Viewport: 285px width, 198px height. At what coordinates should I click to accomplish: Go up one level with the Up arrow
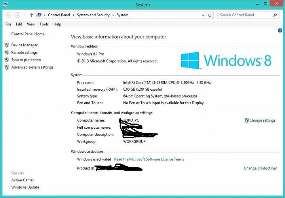(x=31, y=15)
